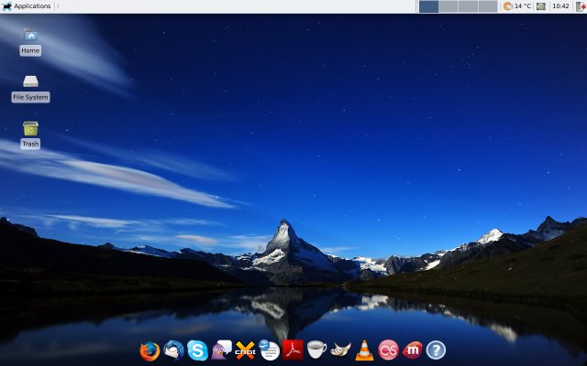The width and height of the screenshot is (587, 366).
Task: Click the Trash label text
Action: tap(30, 144)
